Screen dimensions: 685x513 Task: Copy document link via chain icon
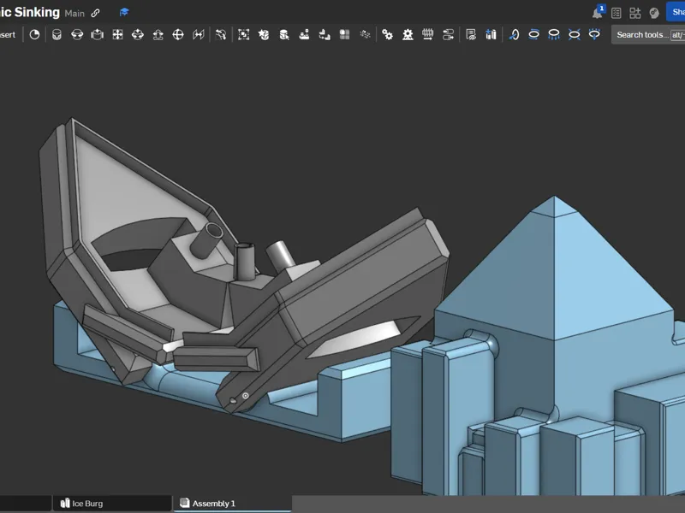(x=95, y=13)
